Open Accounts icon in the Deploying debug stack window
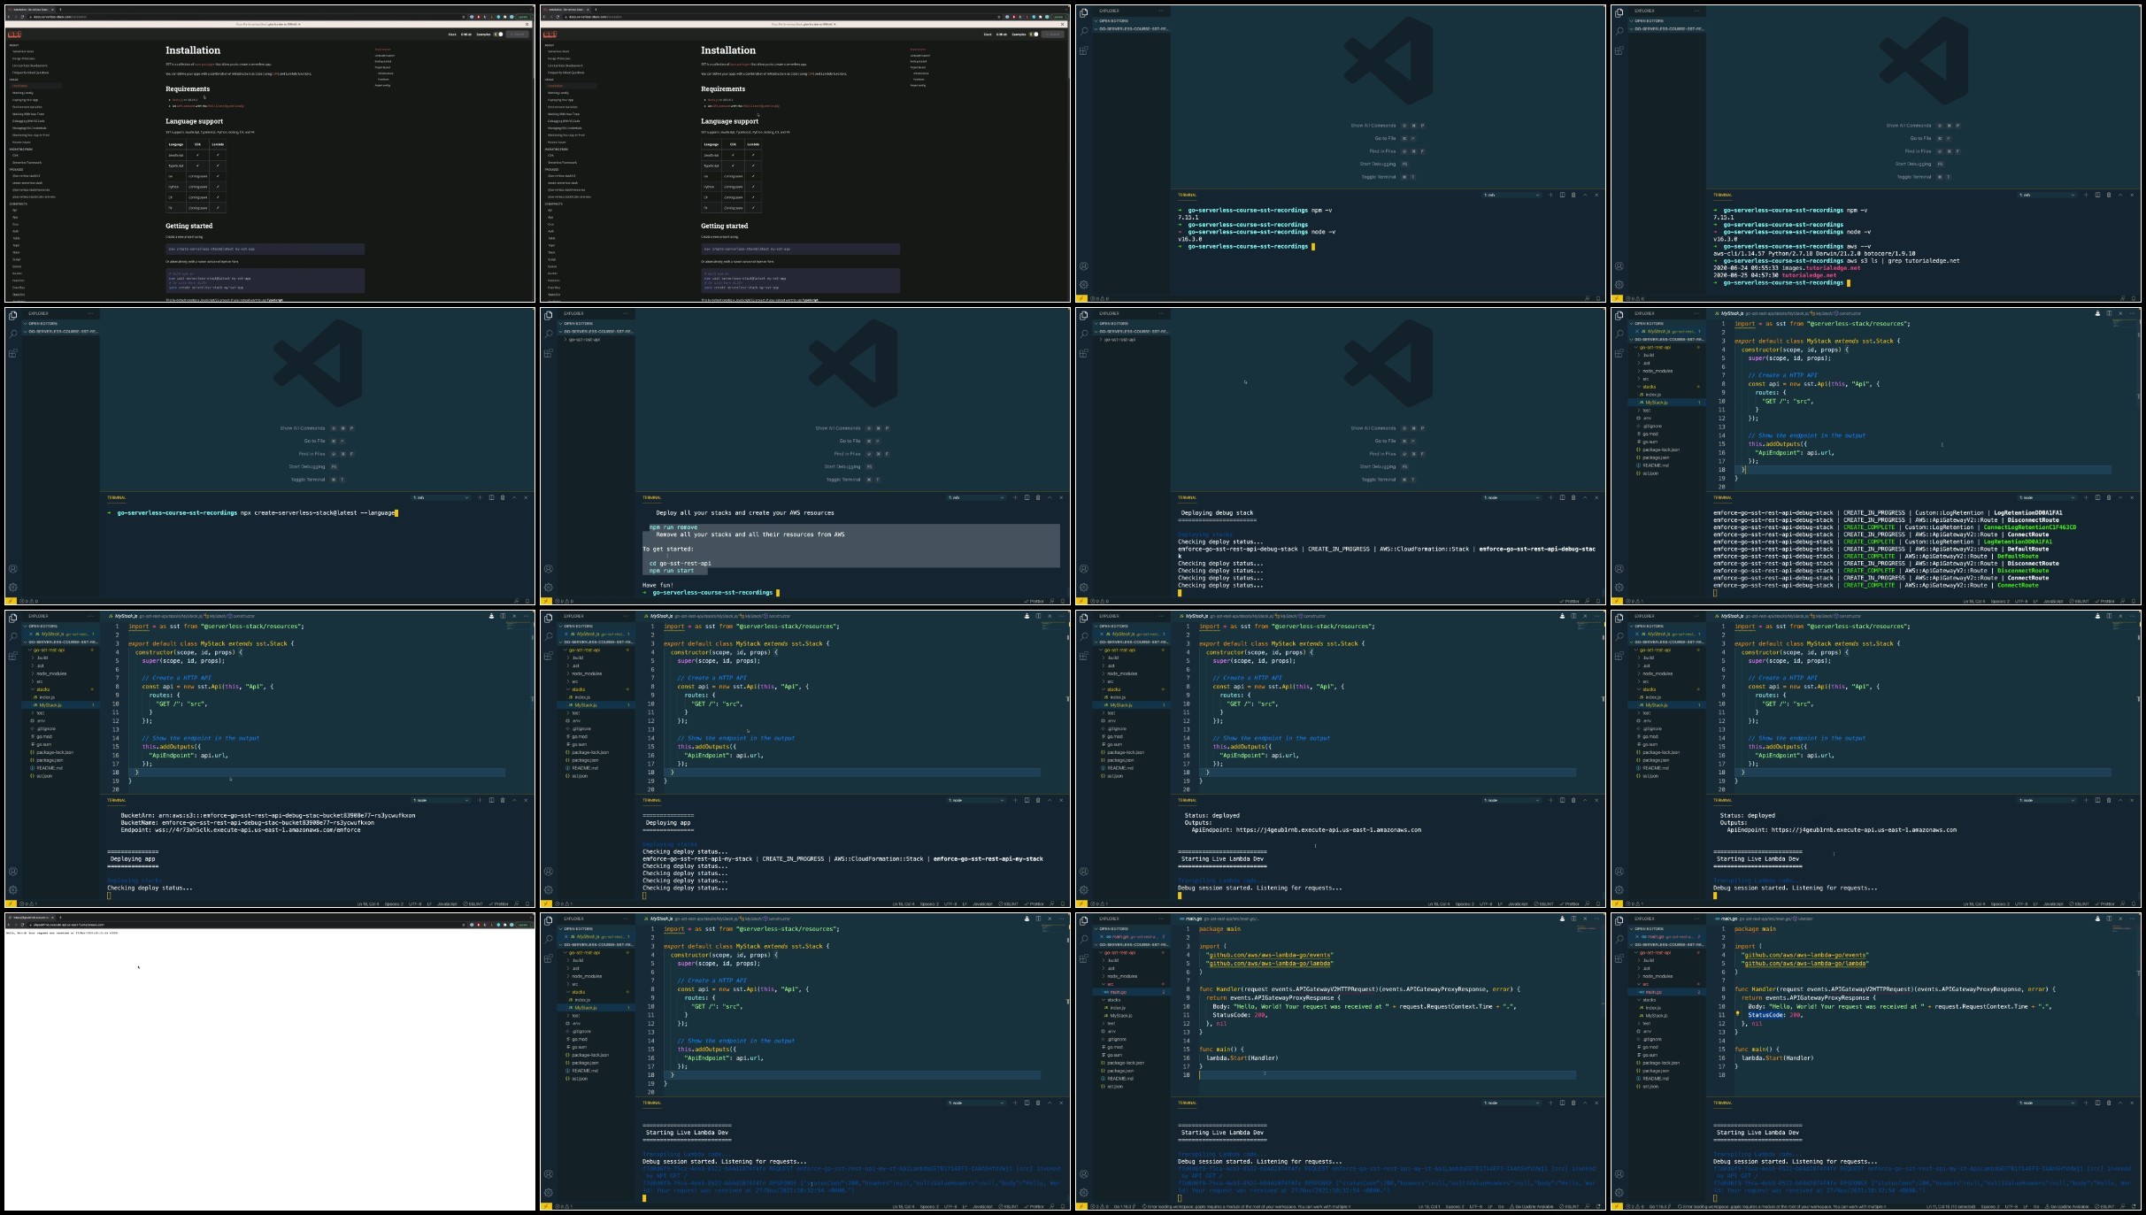 (x=1083, y=569)
